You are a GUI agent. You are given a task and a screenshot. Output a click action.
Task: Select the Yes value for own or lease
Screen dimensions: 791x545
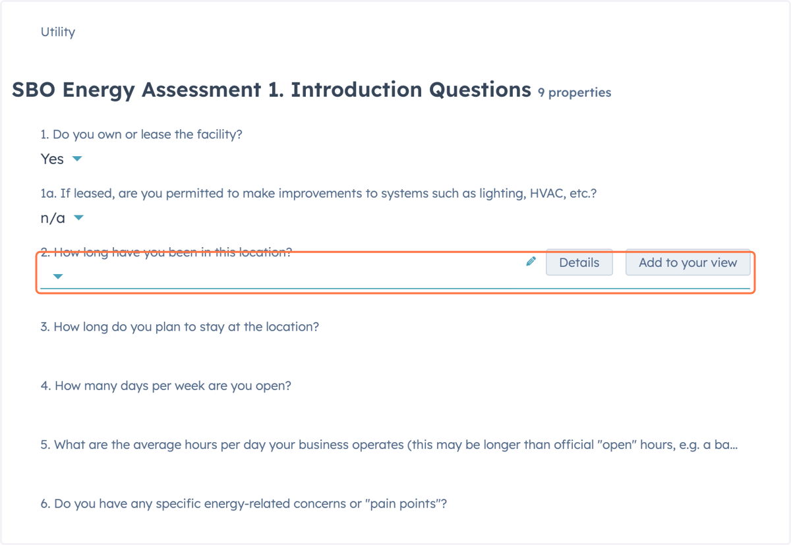[x=52, y=159]
